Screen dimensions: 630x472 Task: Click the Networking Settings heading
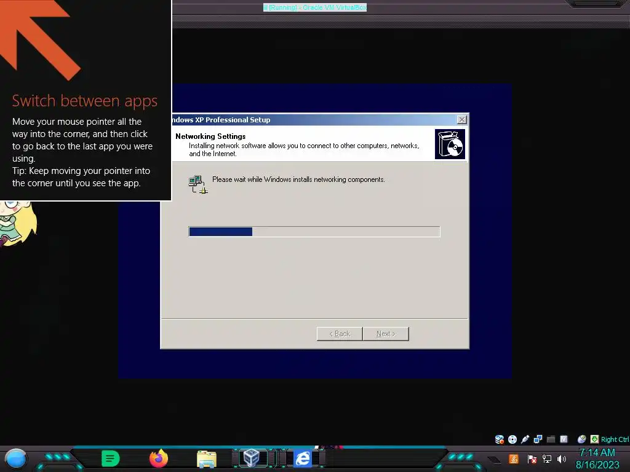pyautogui.click(x=210, y=136)
